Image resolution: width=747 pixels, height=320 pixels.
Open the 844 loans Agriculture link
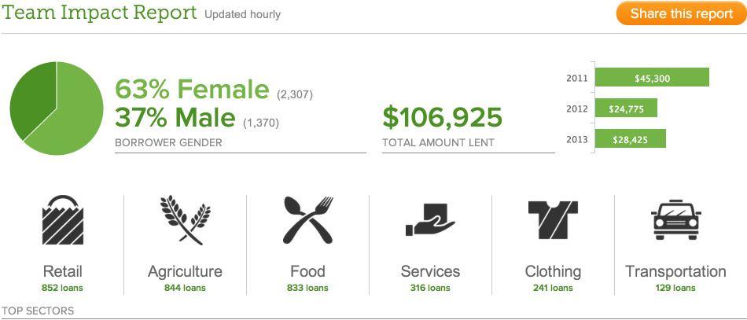185,288
